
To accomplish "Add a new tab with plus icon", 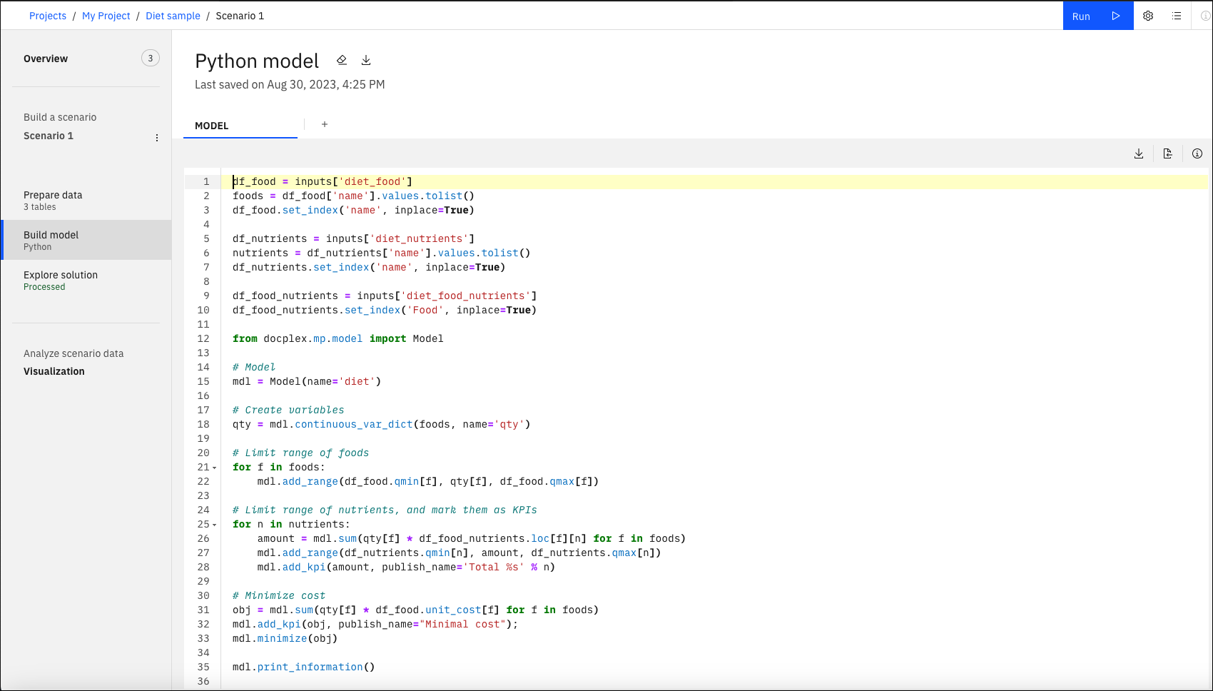I will pyautogui.click(x=325, y=124).
